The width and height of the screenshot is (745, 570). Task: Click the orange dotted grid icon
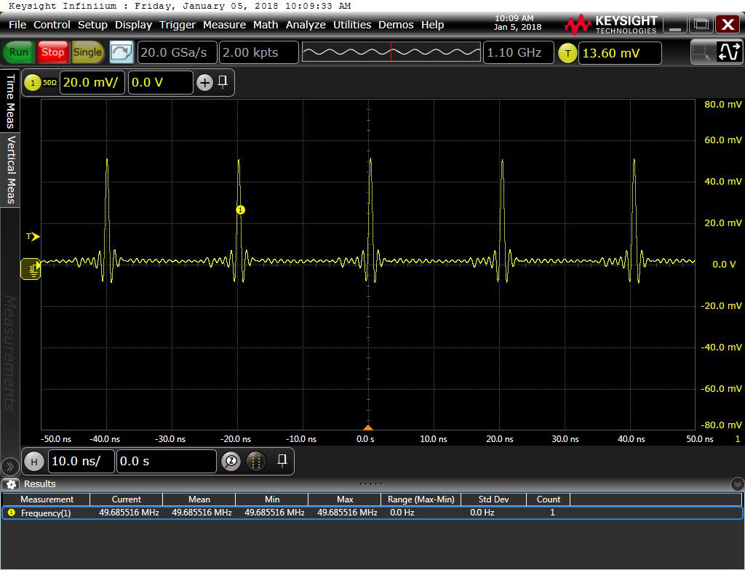(255, 461)
